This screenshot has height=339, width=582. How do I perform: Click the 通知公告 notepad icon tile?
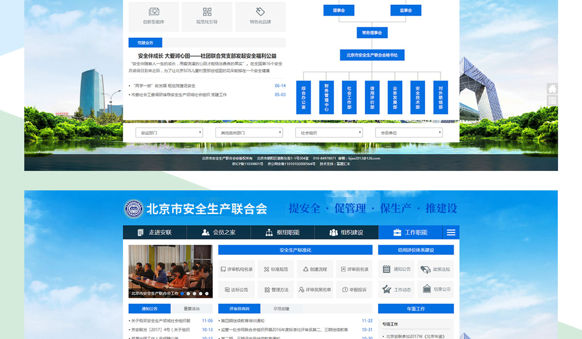(x=396, y=269)
